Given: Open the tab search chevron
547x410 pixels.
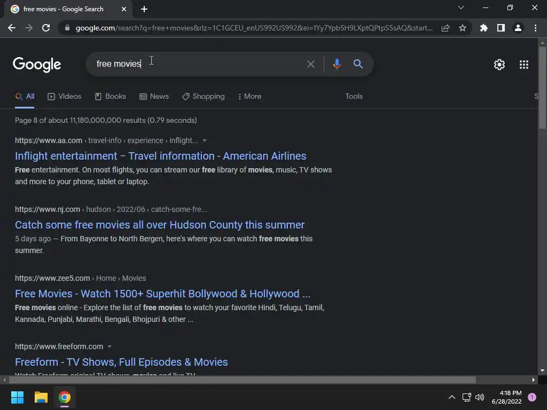Looking at the screenshot, I should pyautogui.click(x=461, y=7).
